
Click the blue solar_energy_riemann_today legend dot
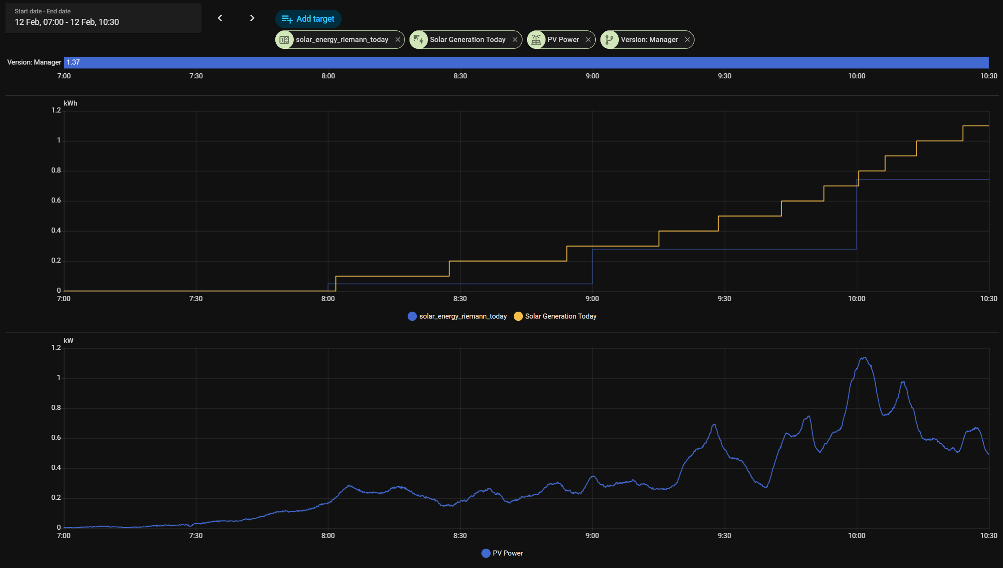[412, 316]
